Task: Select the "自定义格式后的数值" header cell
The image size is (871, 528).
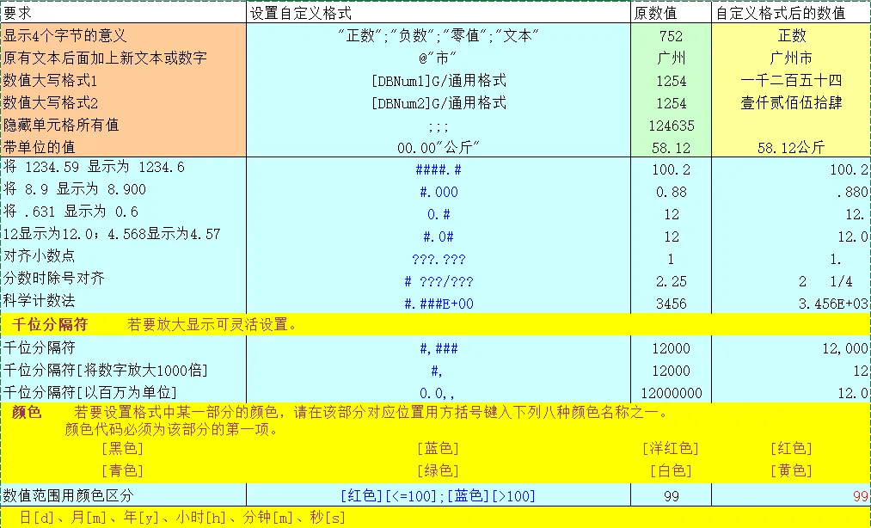Action: [x=791, y=13]
